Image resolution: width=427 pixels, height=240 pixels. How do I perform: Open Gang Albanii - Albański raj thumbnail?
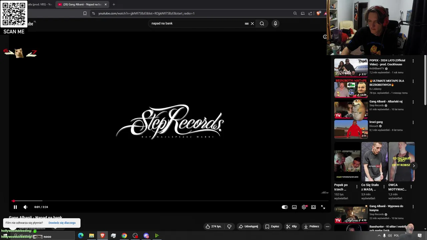point(351,109)
